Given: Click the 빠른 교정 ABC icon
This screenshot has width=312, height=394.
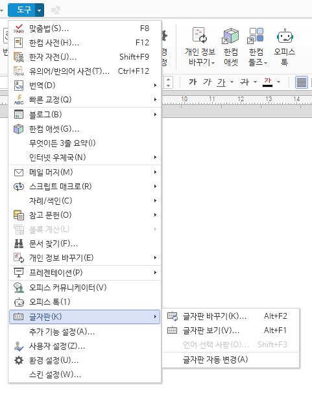Looking at the screenshot, I should [19, 100].
